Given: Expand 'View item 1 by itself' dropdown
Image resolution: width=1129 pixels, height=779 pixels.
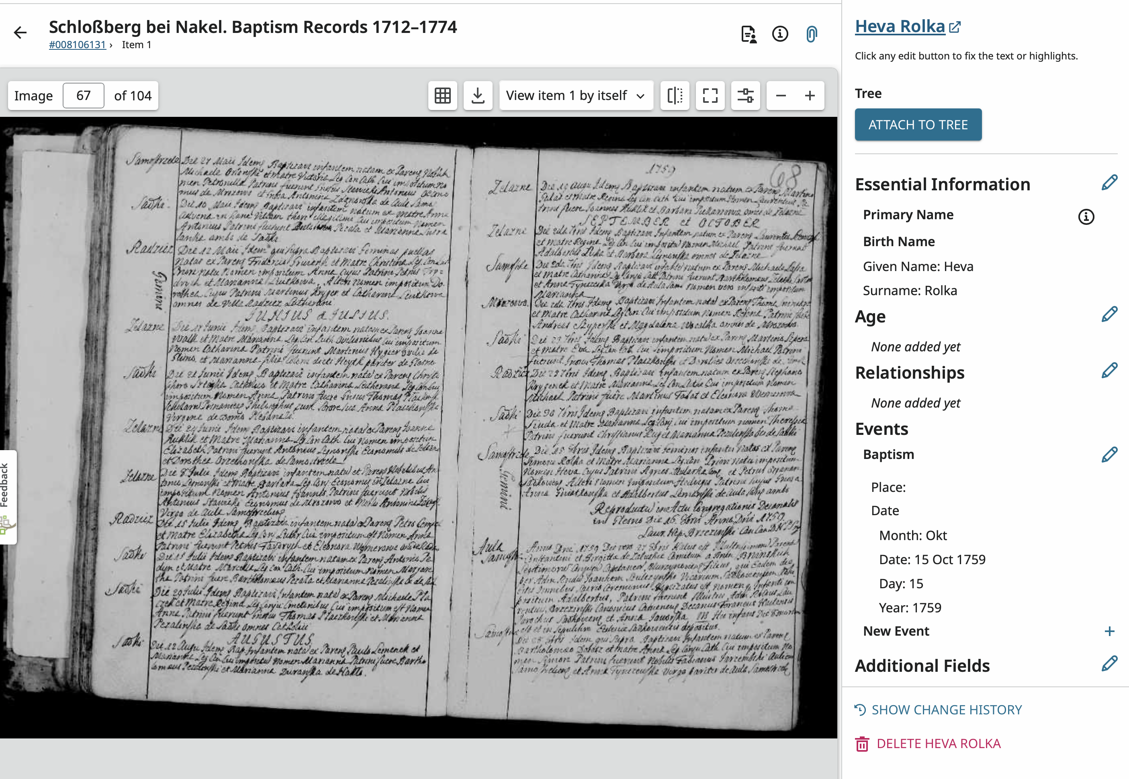Looking at the screenshot, I should (576, 96).
